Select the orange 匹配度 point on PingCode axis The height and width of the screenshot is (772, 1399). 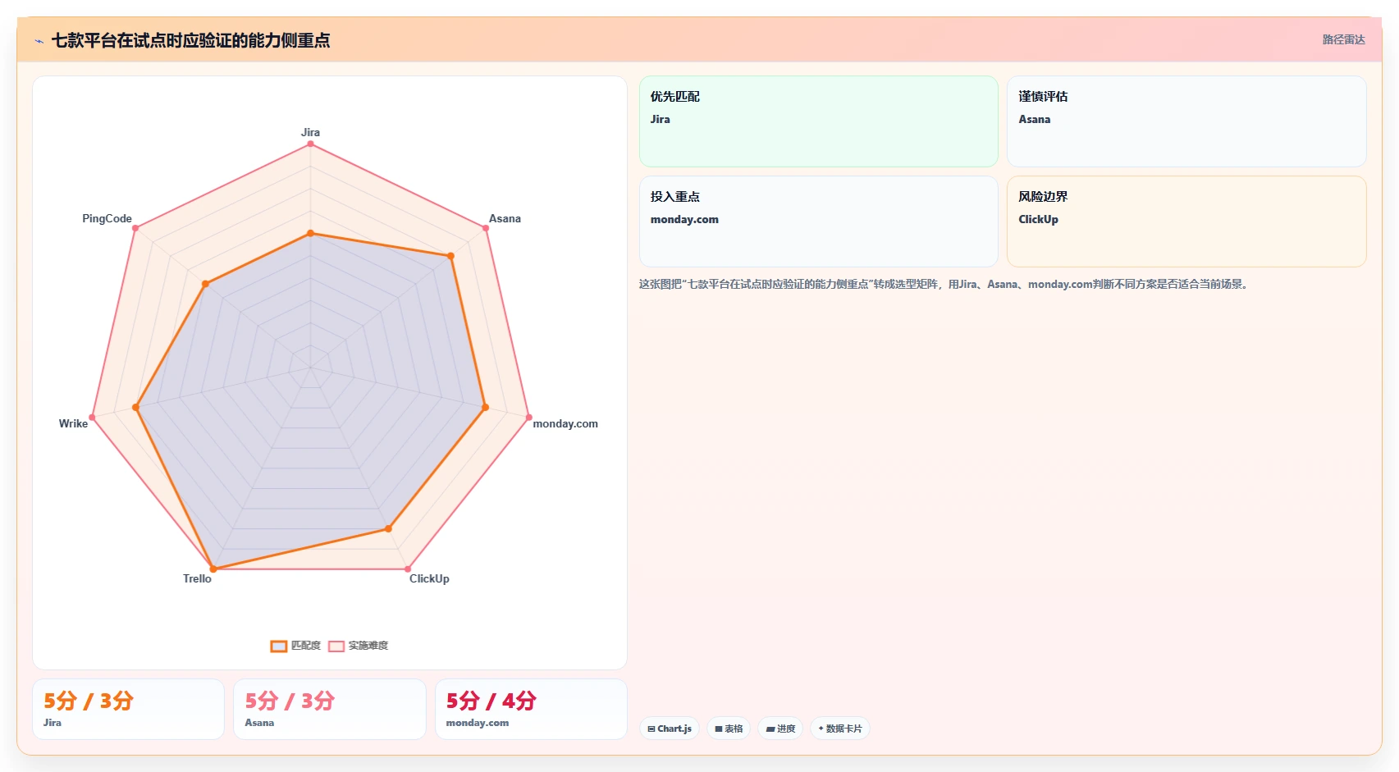coord(205,284)
